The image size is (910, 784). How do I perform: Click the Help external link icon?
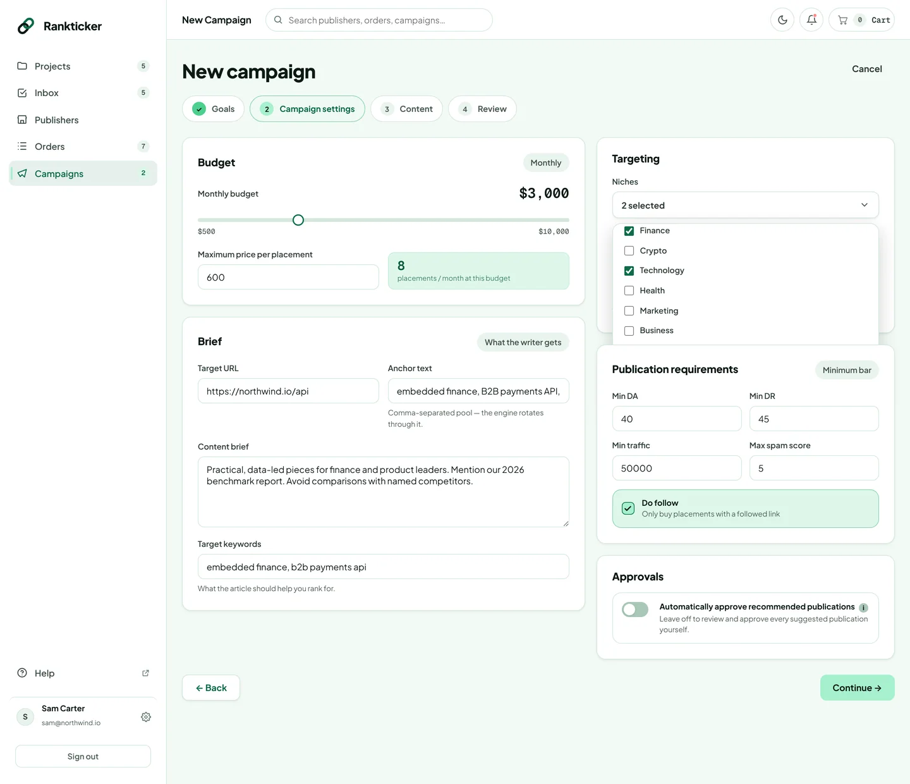[x=146, y=673]
